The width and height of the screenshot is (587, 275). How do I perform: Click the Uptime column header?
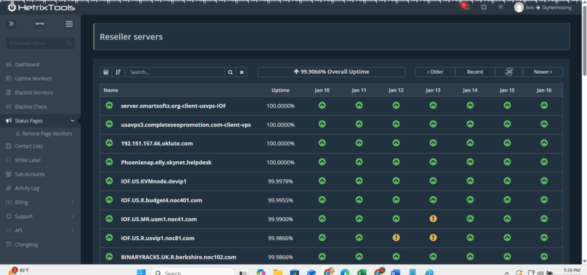coord(280,90)
